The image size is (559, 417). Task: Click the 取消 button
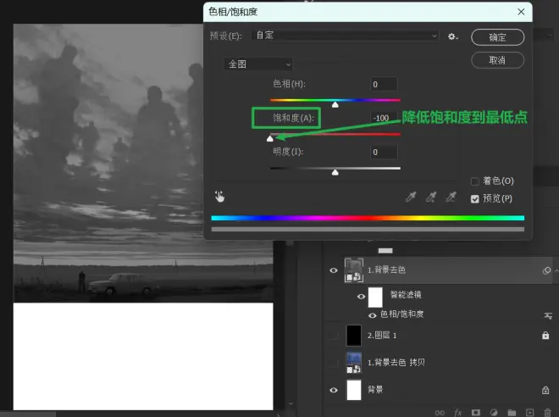[x=498, y=60]
